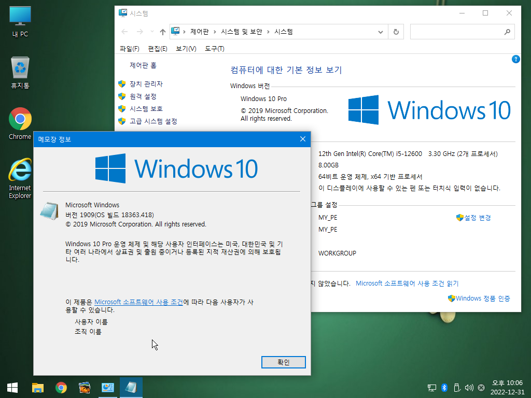
Task: Go forward in the System window
Action: point(139,32)
